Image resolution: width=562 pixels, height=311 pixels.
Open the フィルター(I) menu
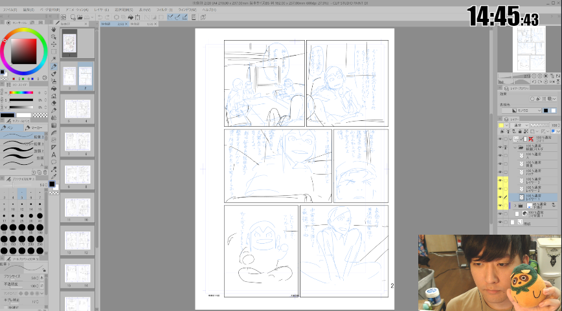164,10
